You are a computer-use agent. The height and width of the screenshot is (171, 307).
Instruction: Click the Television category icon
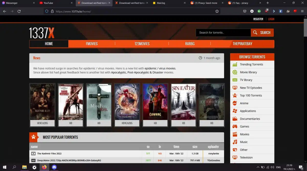[x=235, y=157]
